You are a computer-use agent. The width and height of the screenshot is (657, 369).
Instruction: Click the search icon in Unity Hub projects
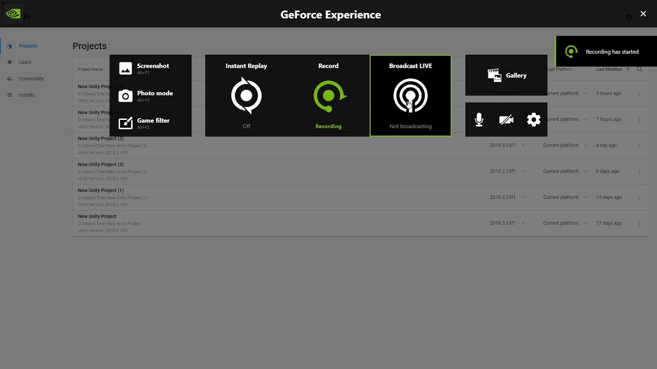[640, 69]
